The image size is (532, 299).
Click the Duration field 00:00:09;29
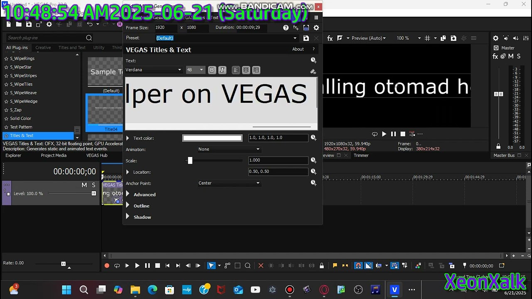pyautogui.click(x=251, y=27)
